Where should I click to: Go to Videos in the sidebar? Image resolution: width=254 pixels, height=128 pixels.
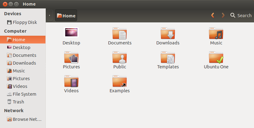23,86
